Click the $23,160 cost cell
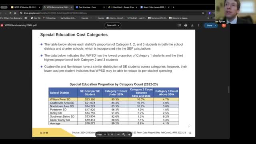This screenshot has height=144, width=256. coord(90,99)
